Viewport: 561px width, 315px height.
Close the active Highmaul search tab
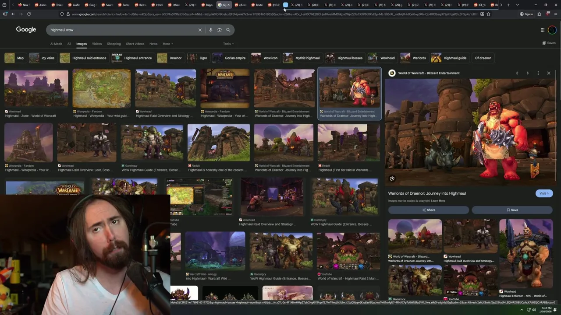pos(228,5)
